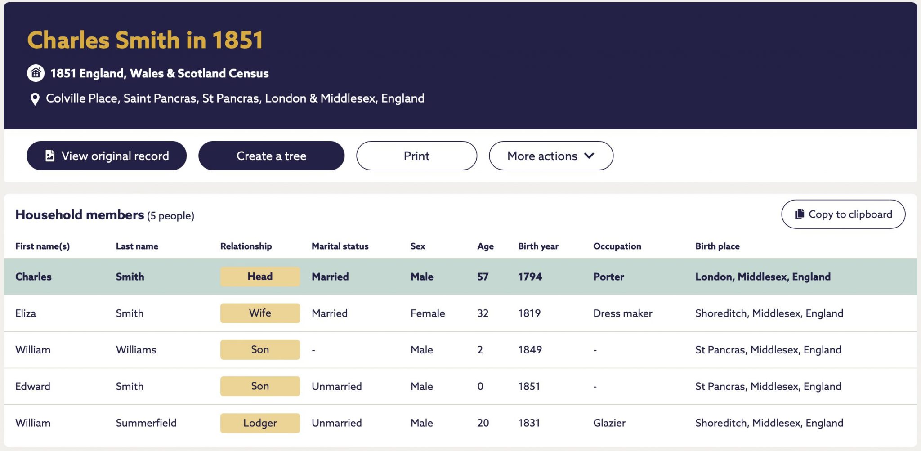Image resolution: width=921 pixels, height=451 pixels.
Task: Click last name Summerfield
Action: pos(146,423)
